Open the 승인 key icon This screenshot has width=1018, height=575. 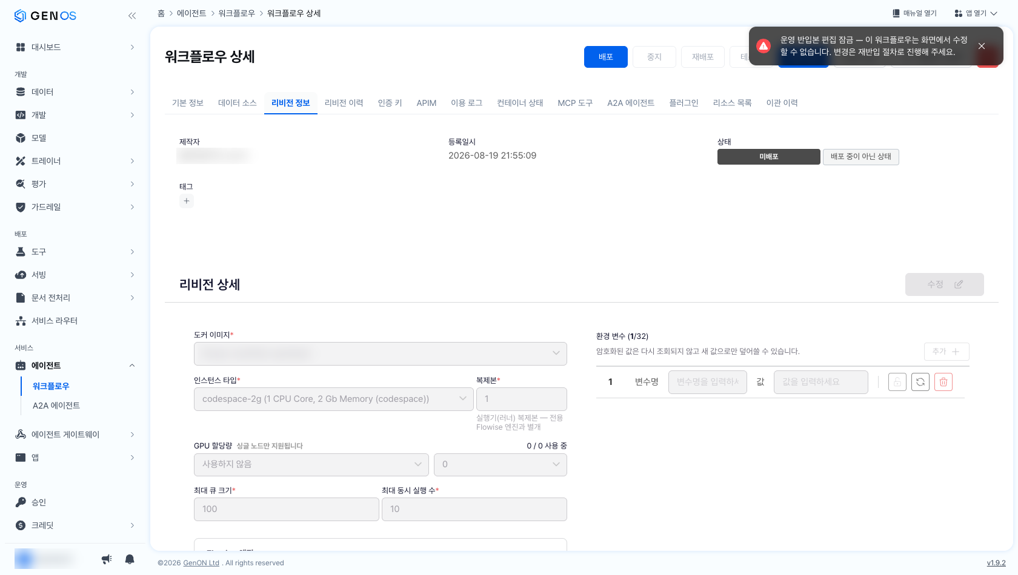(x=21, y=502)
